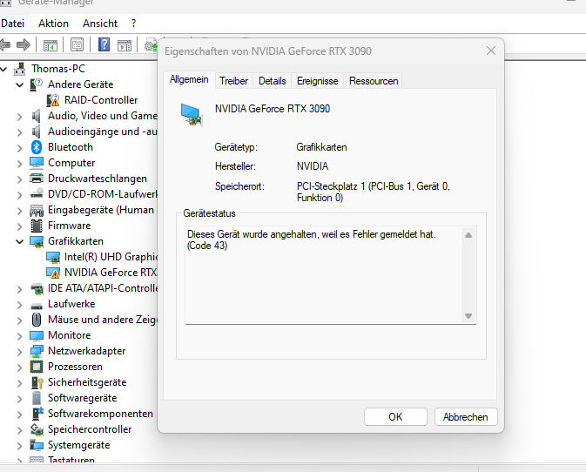Screen dimensions: 586x472
Task: Click the Firmware chip icon
Action: click(x=37, y=226)
